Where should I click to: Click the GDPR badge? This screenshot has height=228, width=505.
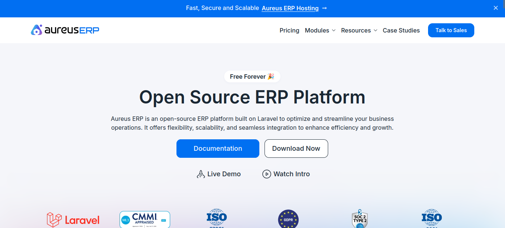point(288,219)
